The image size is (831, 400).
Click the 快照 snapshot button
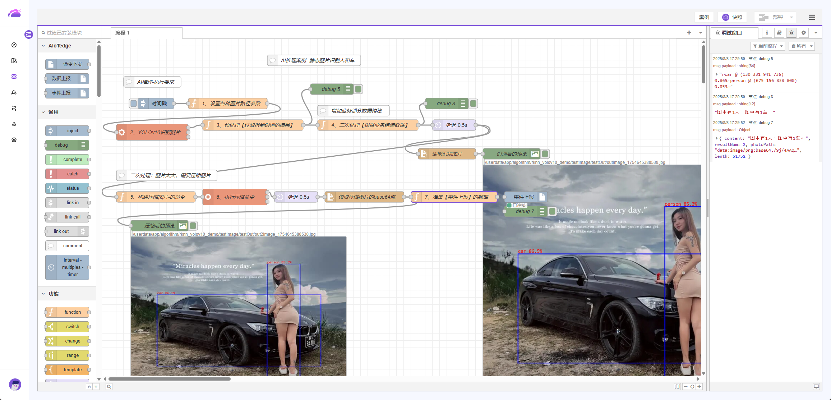[x=732, y=17]
